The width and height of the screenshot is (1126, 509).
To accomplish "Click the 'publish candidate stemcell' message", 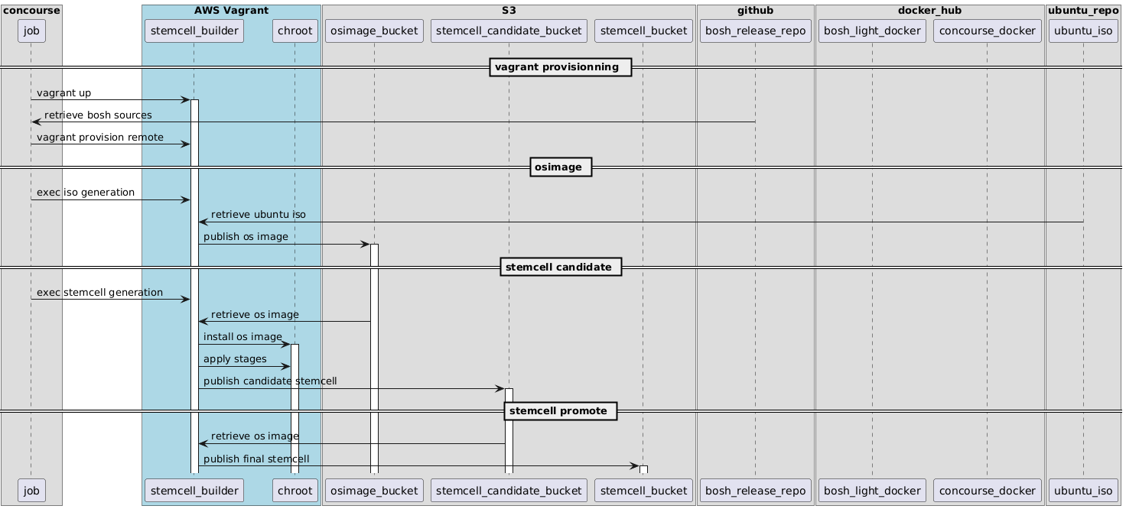I will pyautogui.click(x=270, y=381).
